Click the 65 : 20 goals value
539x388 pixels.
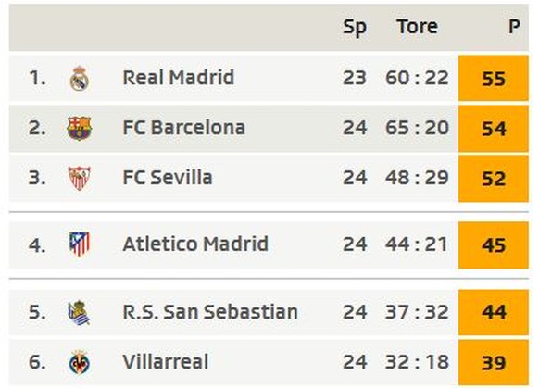417,128
